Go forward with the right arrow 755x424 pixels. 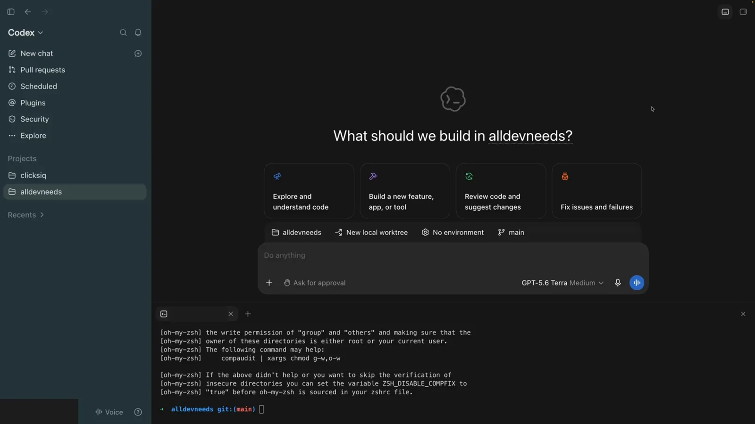(45, 12)
